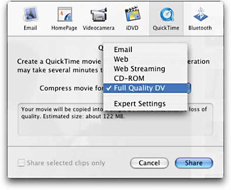
Task: Click popup arrow edge beside Full Quality DV
Action: [x=189, y=88]
